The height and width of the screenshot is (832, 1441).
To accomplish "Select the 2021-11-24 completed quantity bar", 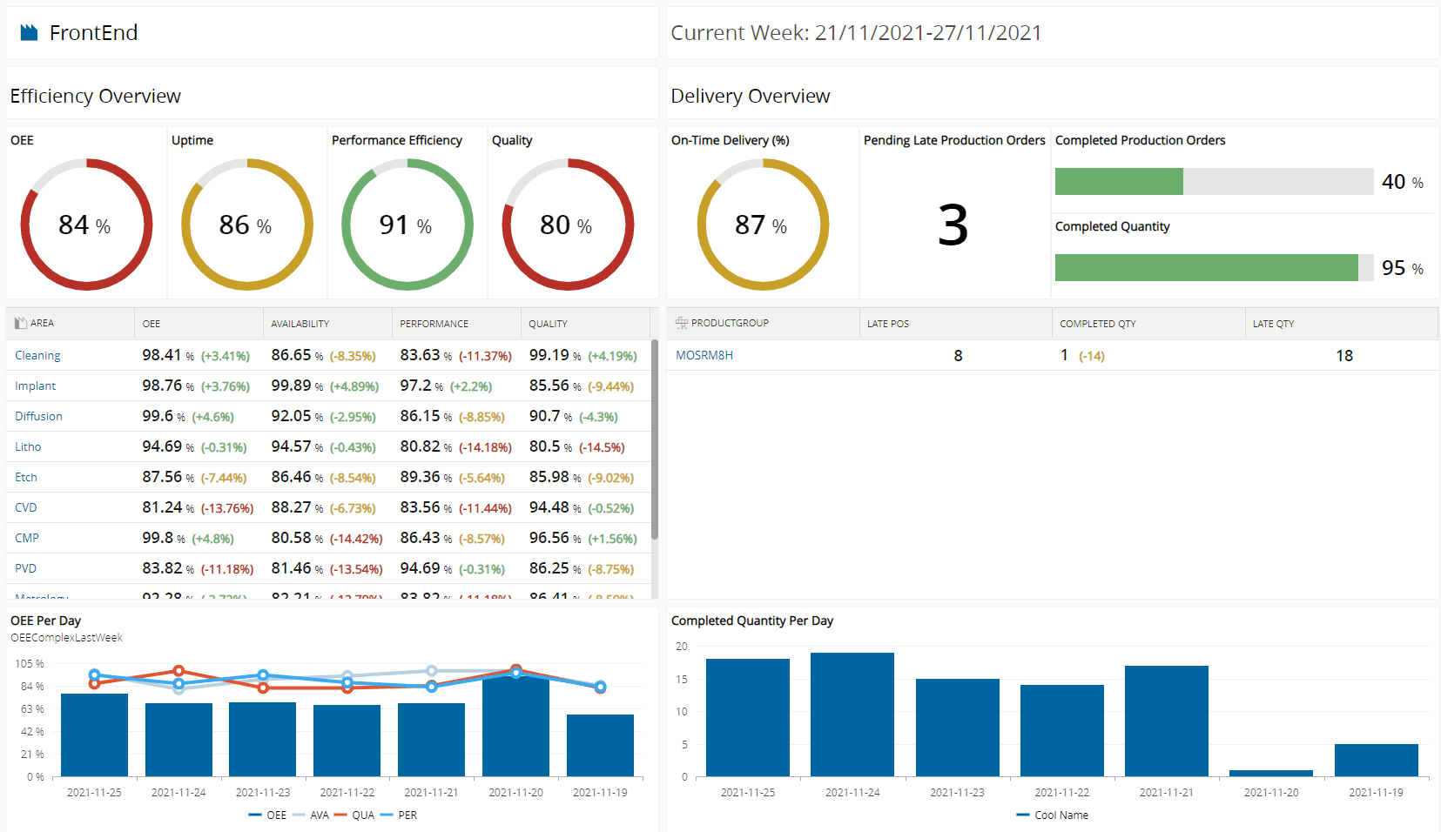I will point(852,714).
